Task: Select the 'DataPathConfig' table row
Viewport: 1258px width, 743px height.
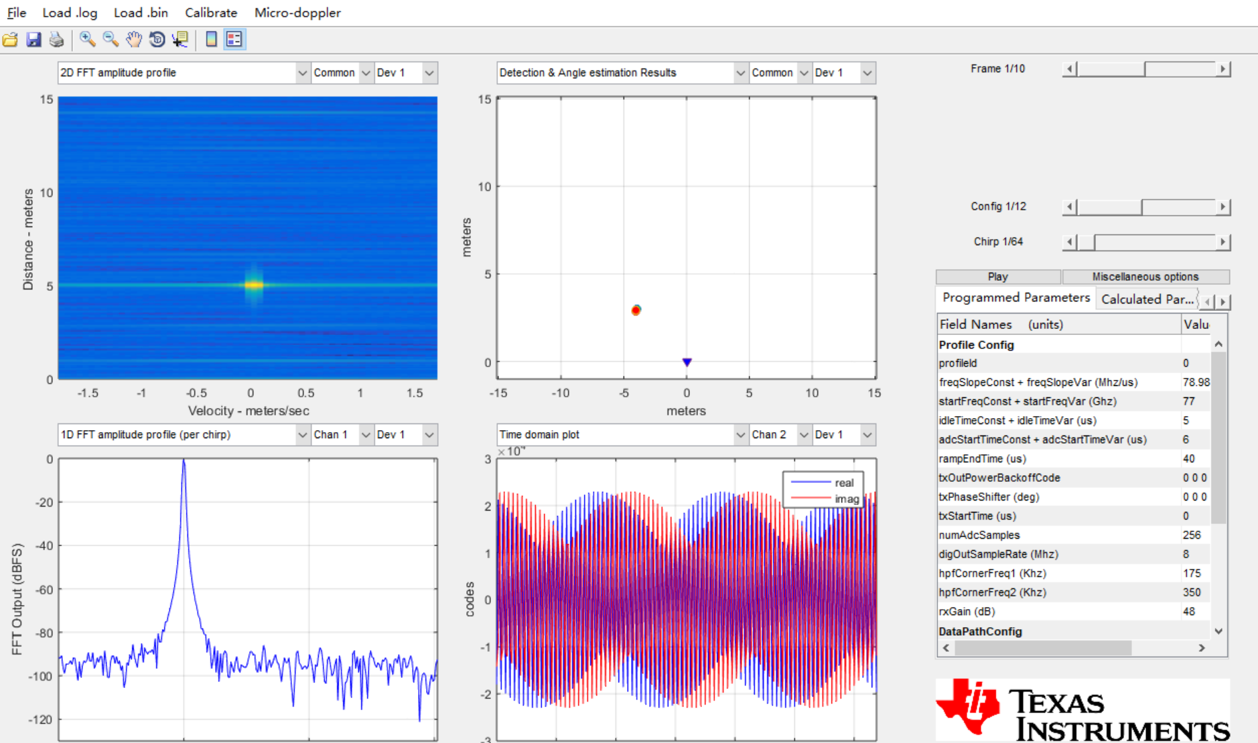Action: [x=1074, y=631]
